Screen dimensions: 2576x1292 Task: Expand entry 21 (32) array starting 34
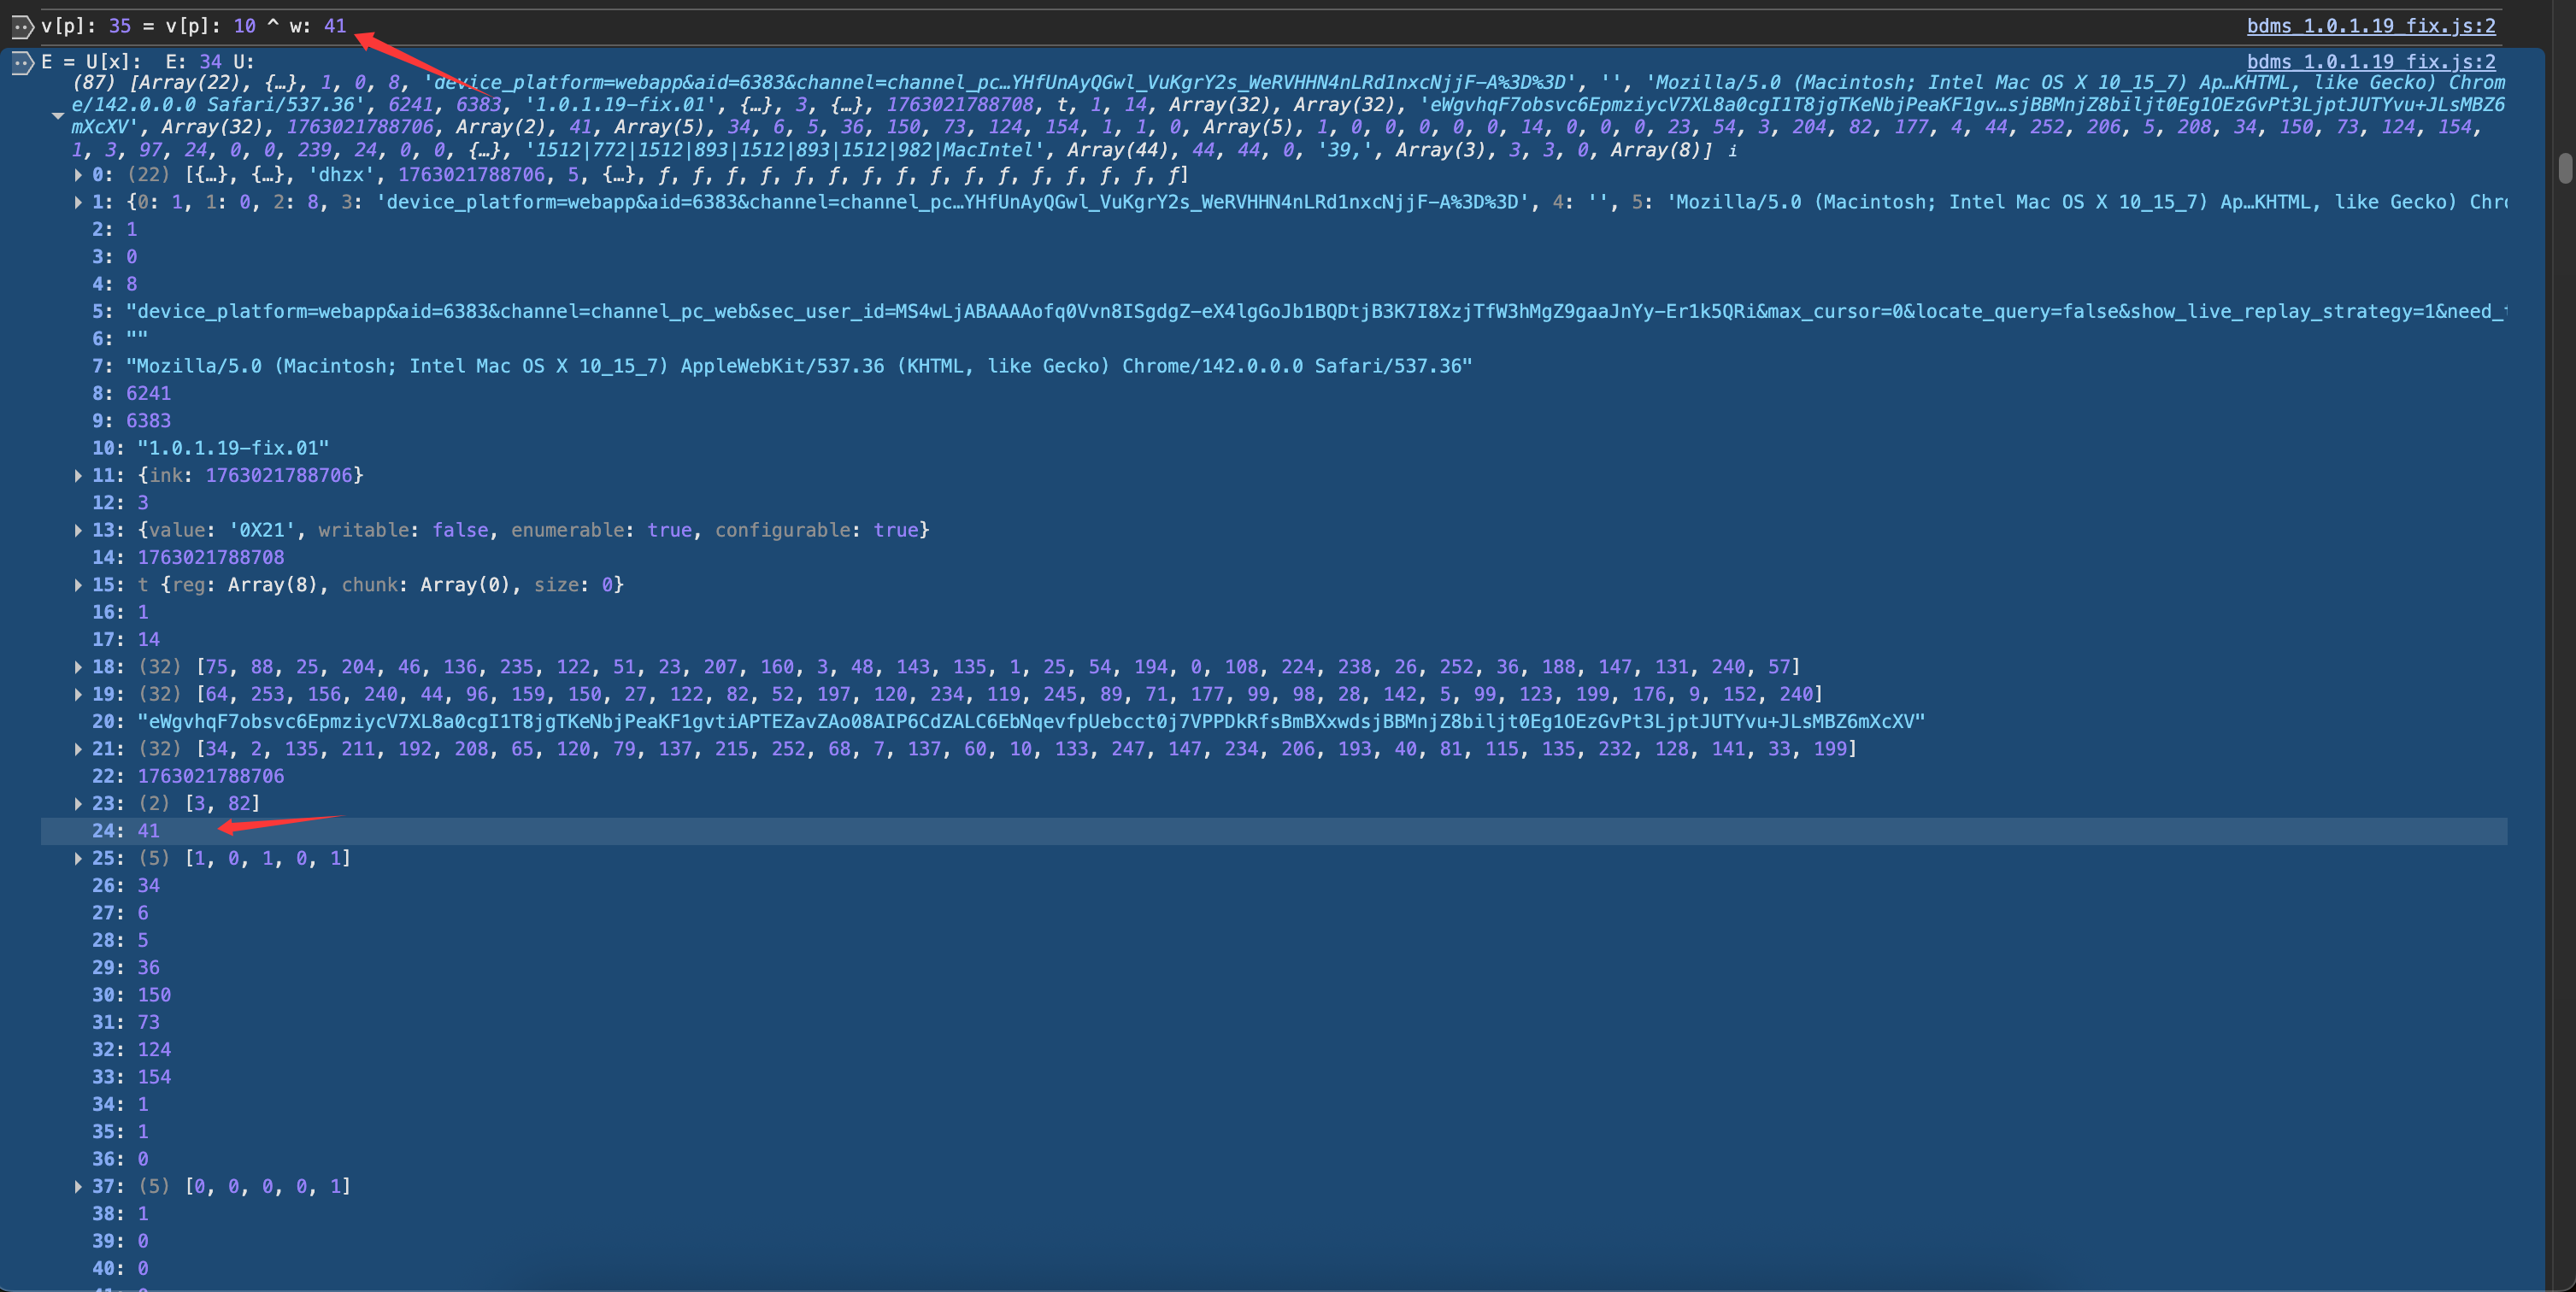(x=78, y=749)
